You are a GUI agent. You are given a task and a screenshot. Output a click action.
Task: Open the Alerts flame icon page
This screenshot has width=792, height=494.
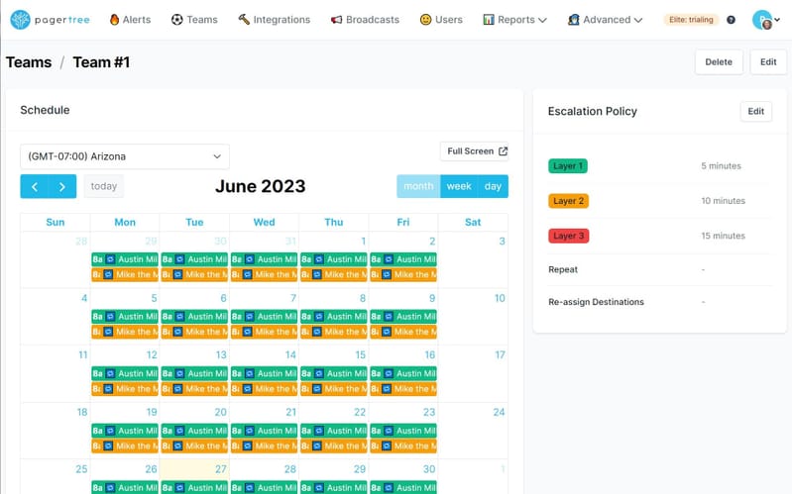pos(114,19)
